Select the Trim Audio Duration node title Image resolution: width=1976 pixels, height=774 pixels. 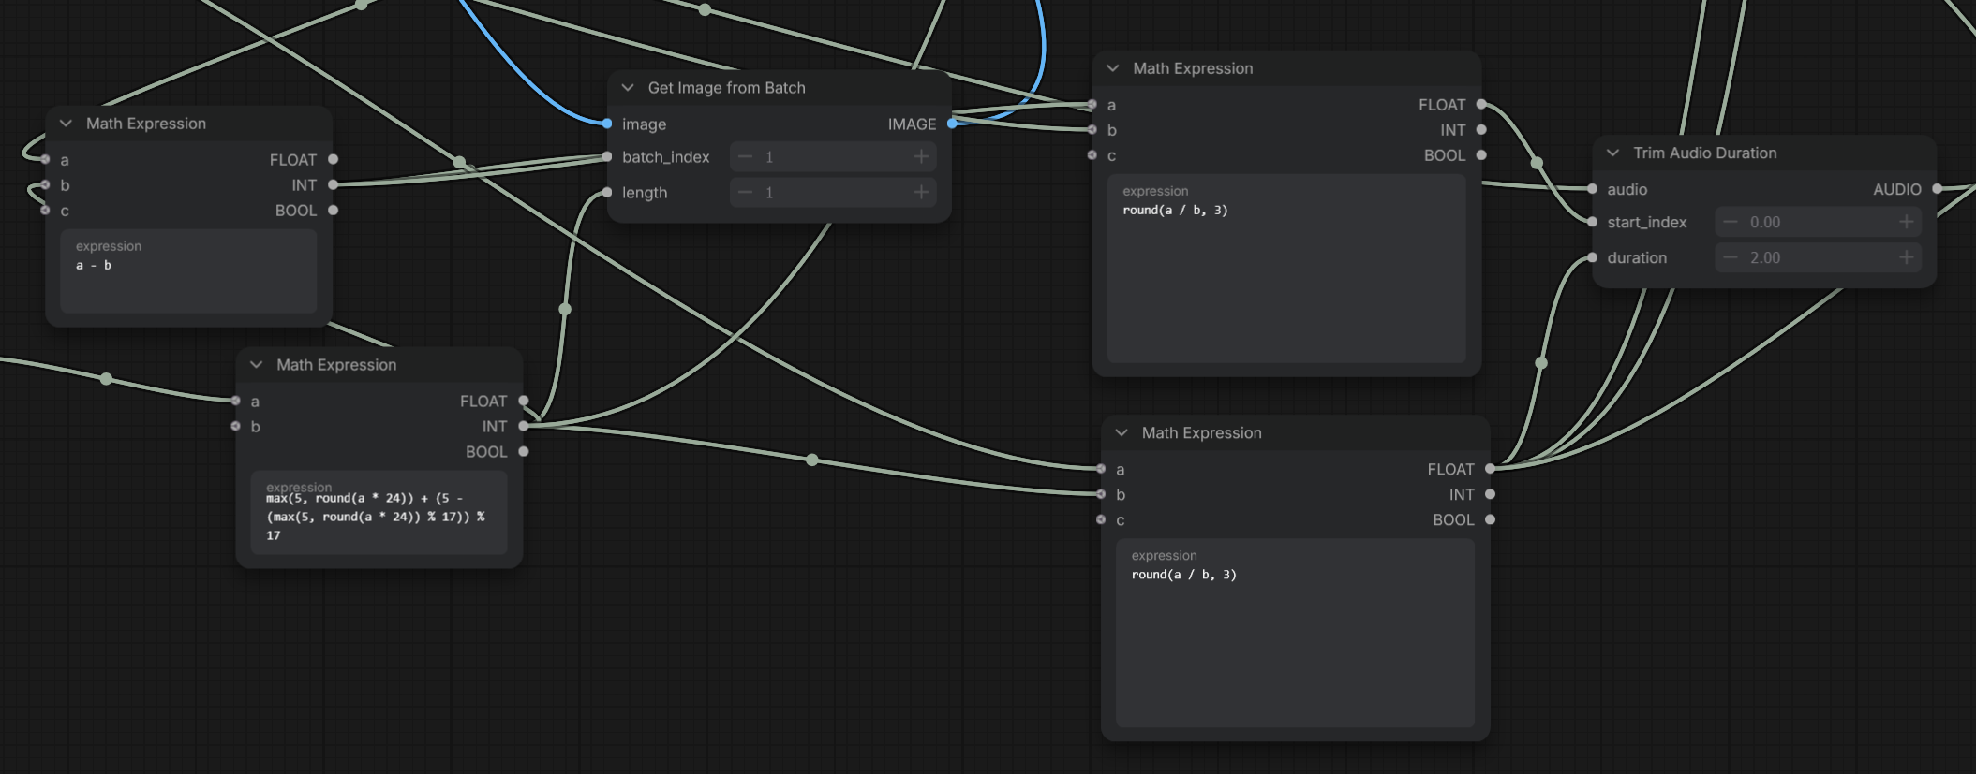(x=1704, y=153)
